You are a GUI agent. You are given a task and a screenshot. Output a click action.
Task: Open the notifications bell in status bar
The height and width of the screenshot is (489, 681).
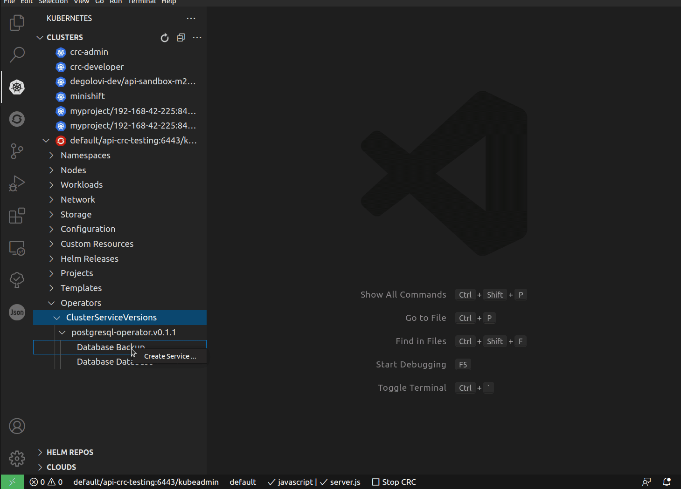click(x=667, y=482)
